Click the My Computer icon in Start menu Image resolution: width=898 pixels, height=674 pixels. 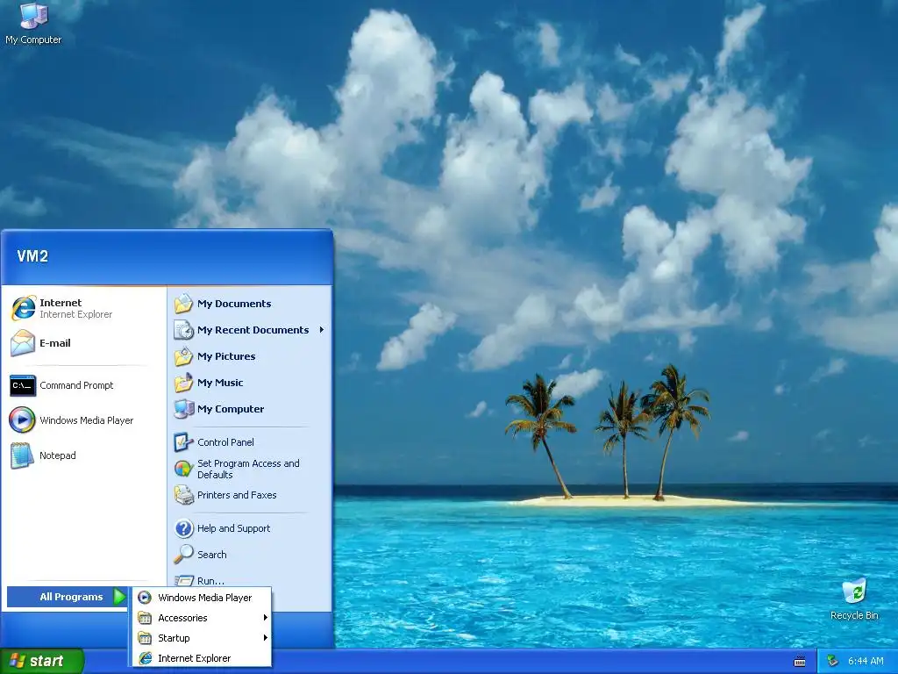(184, 409)
